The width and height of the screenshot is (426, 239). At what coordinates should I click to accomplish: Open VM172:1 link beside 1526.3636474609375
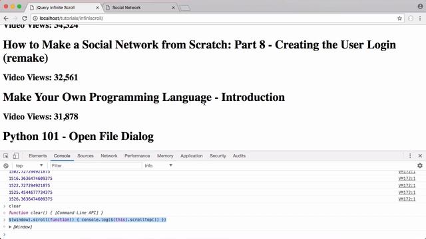(x=407, y=199)
